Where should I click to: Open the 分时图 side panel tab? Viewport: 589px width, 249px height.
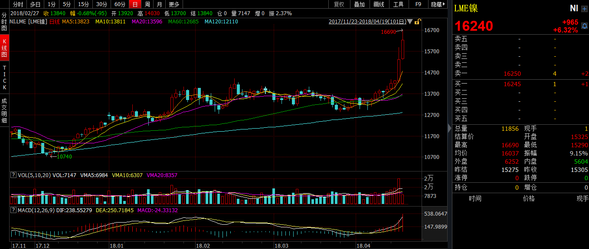tap(4, 22)
